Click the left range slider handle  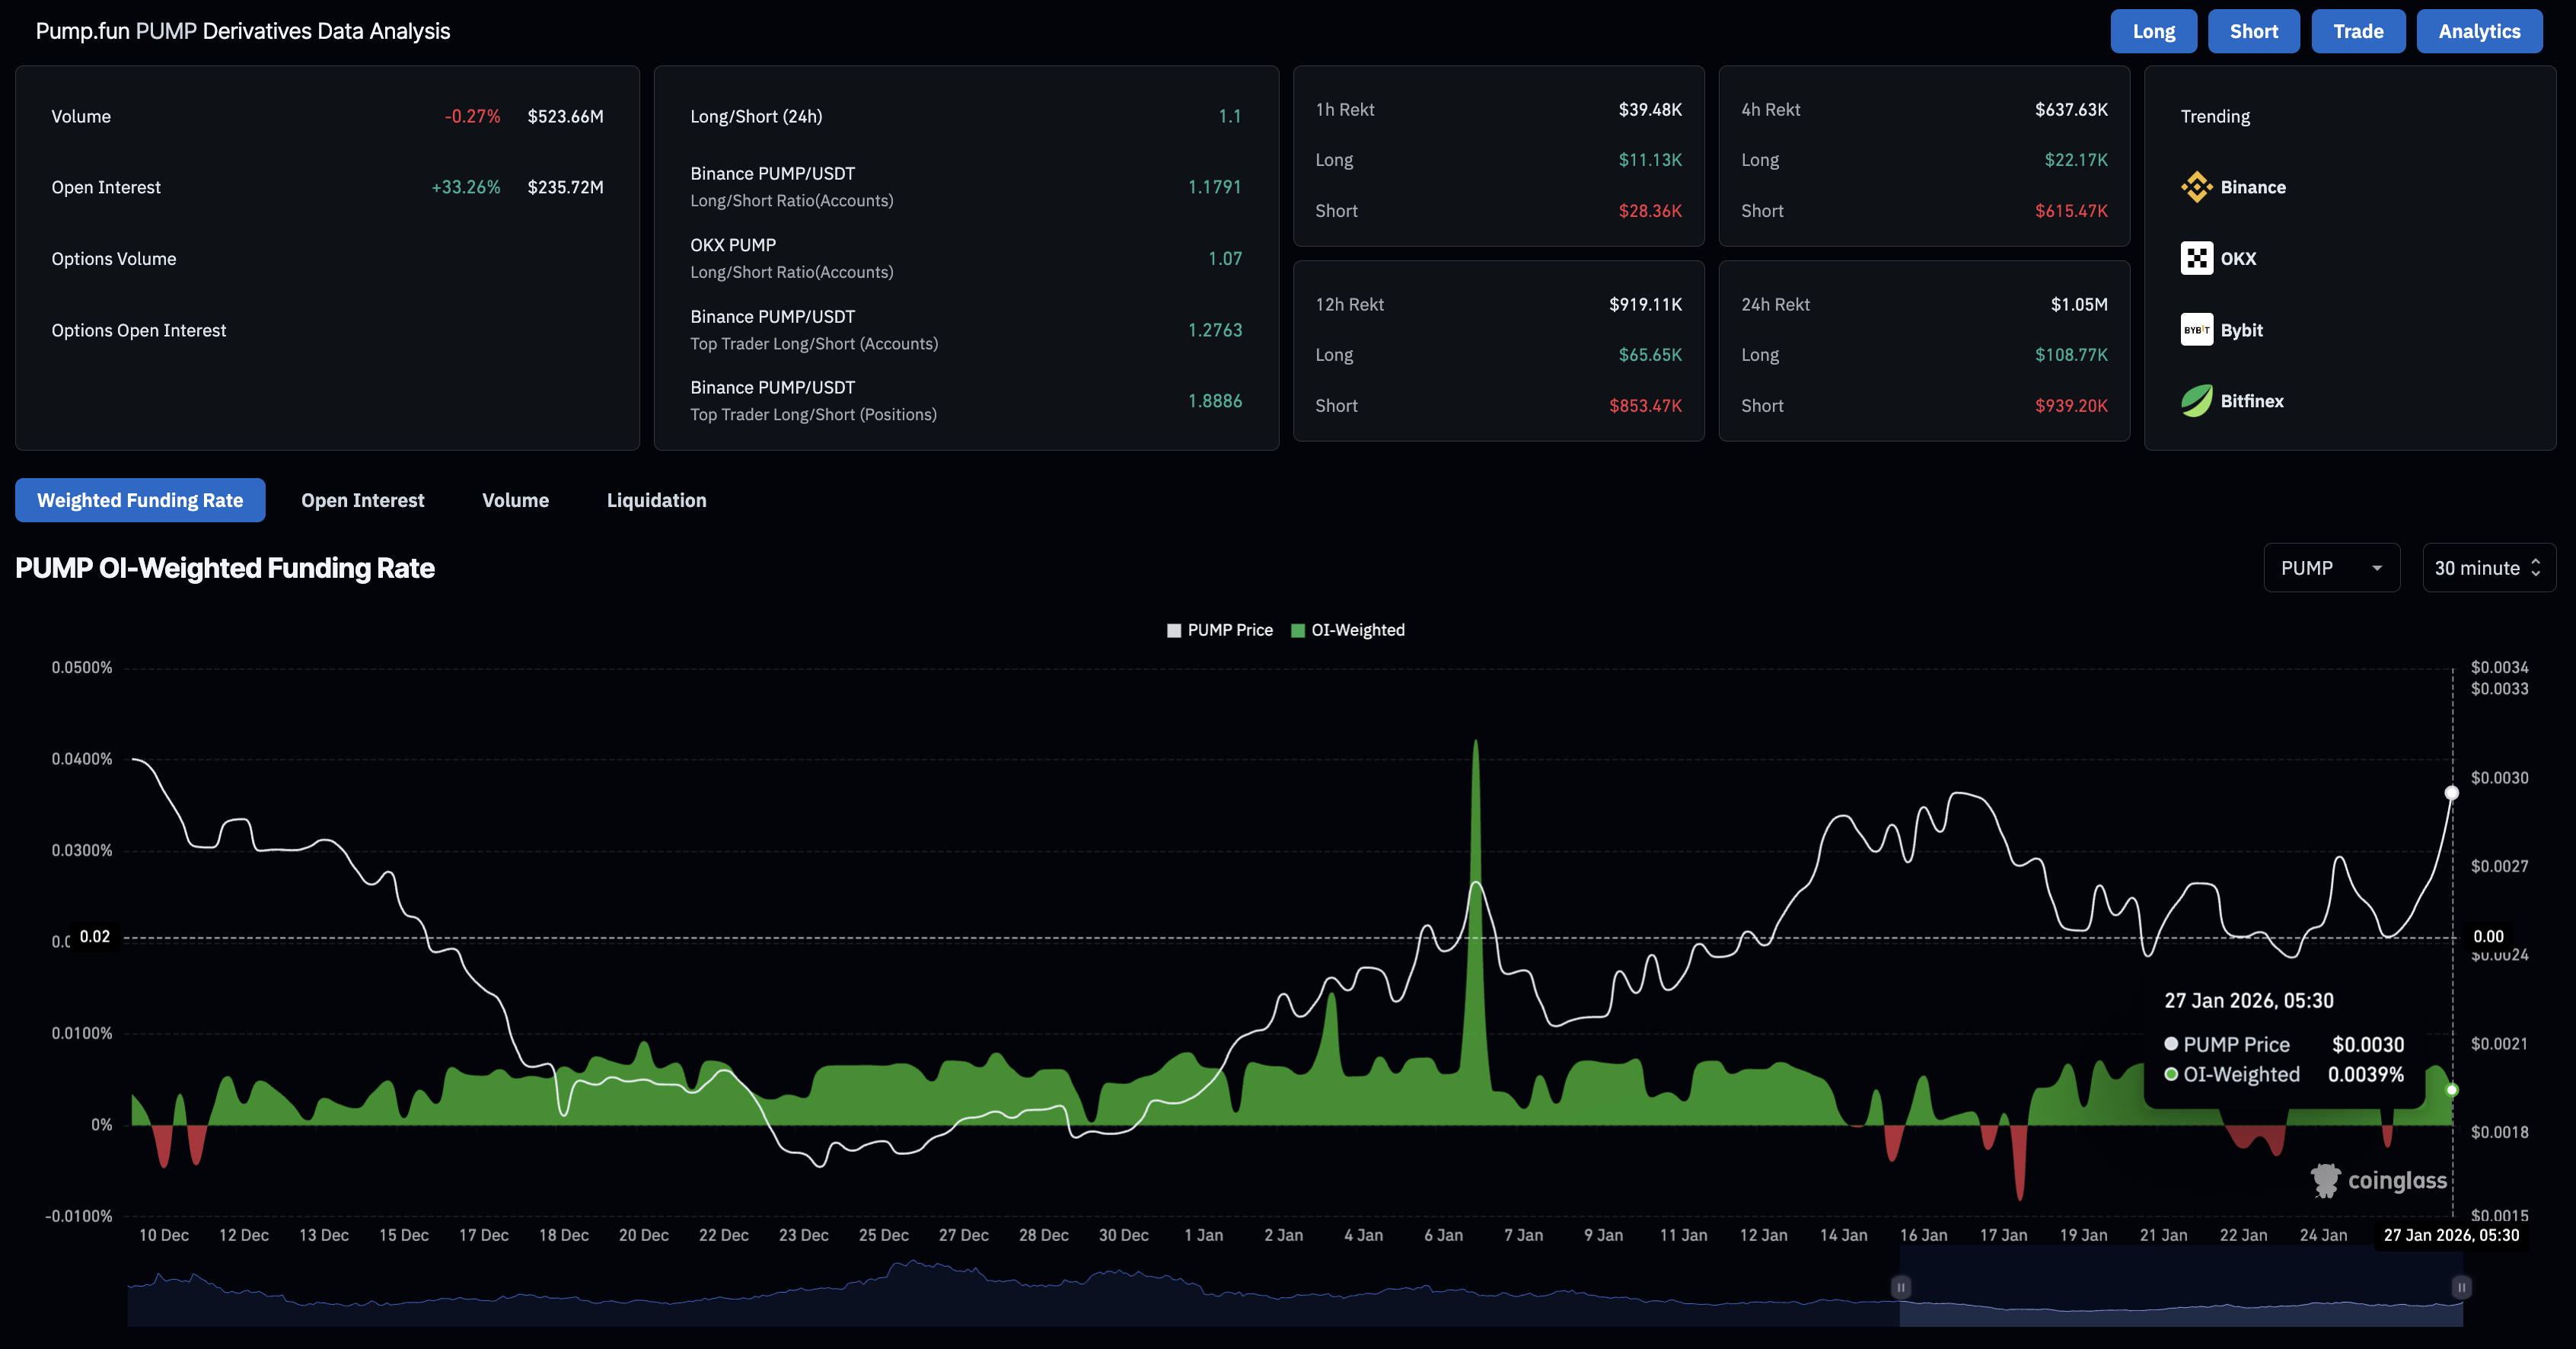point(1901,1287)
